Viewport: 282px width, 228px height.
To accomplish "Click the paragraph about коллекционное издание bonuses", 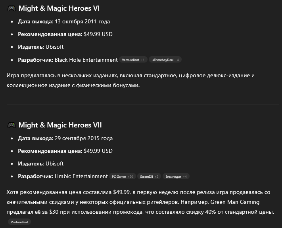I will 130,80.
